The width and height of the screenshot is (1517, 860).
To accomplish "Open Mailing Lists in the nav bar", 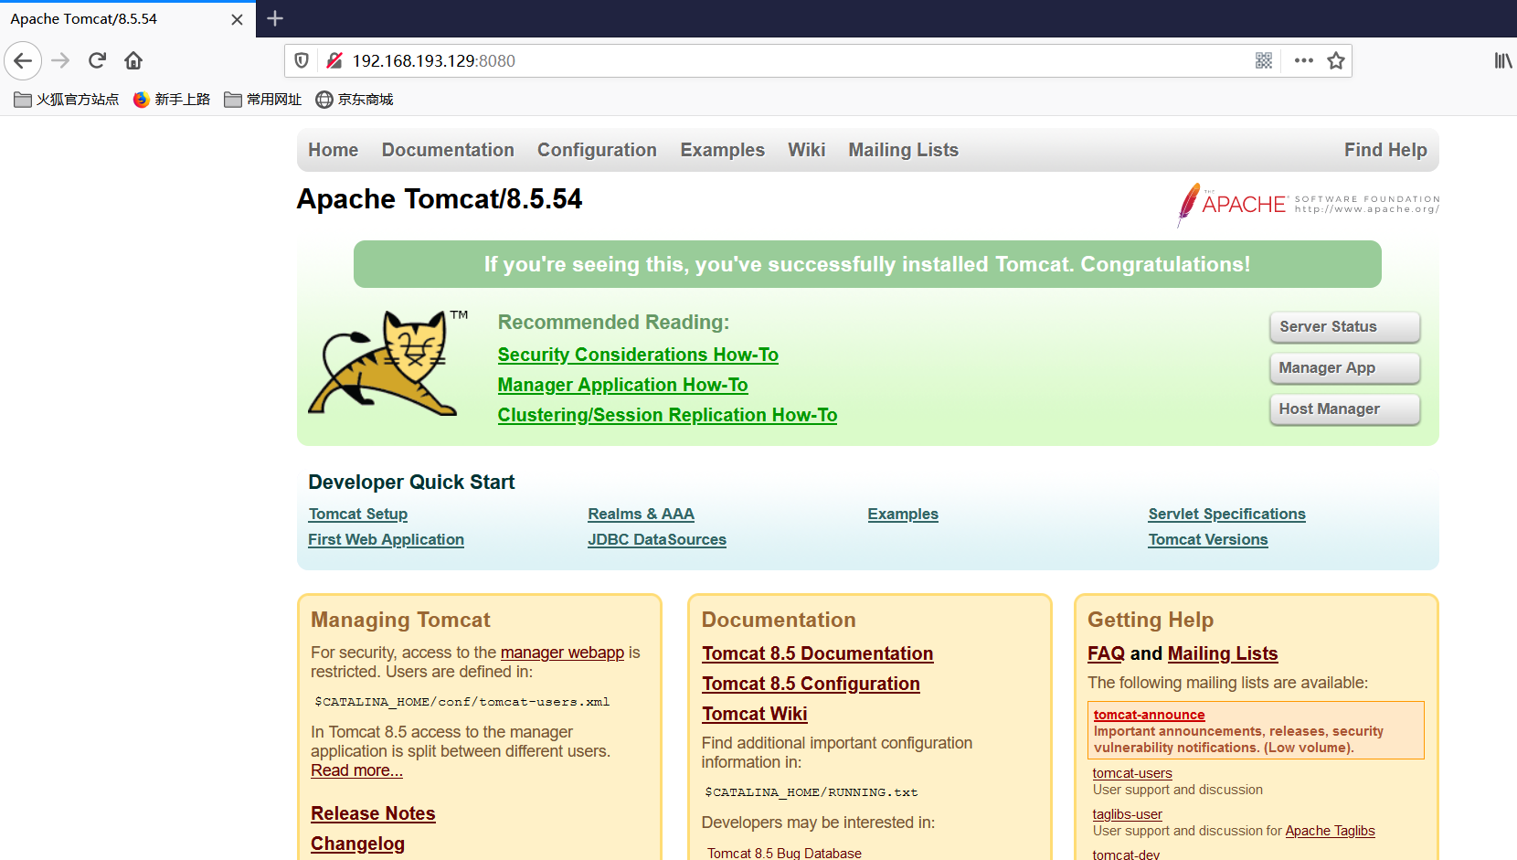I will (904, 150).
